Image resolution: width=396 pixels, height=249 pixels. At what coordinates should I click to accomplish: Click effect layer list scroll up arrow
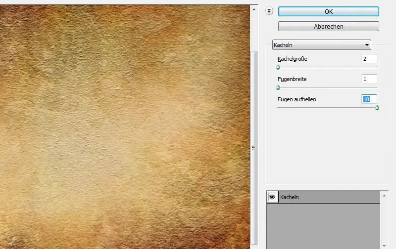384,196
